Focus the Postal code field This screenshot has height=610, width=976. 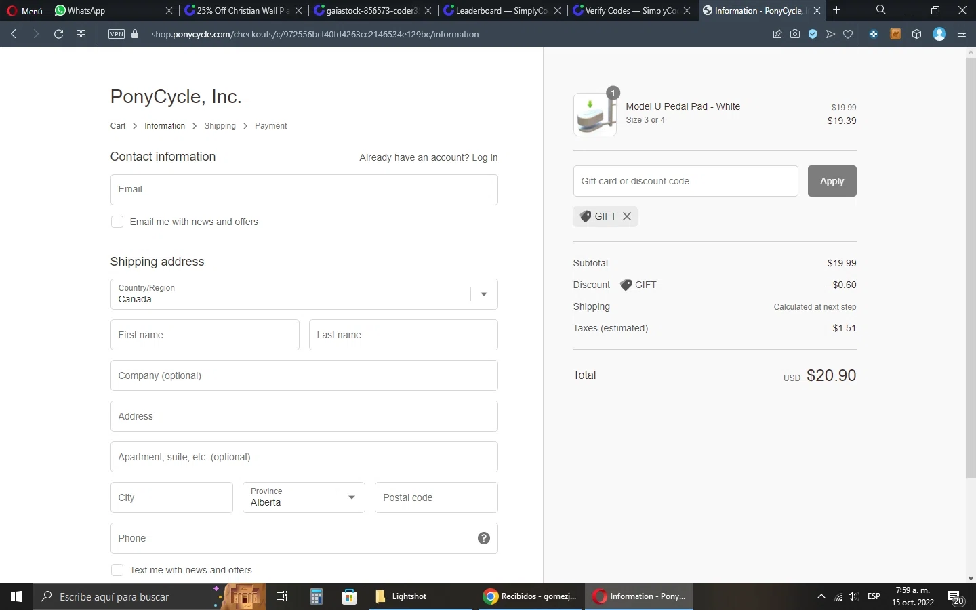(436, 497)
